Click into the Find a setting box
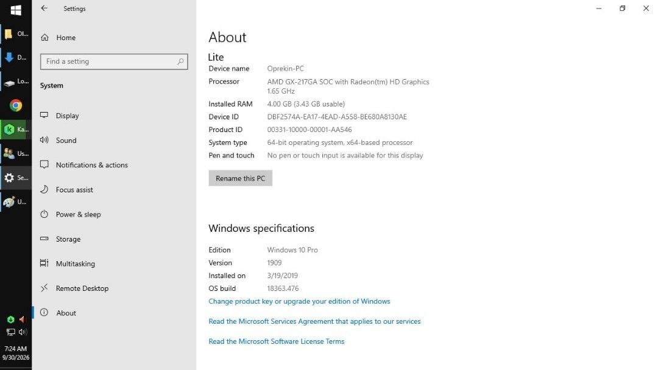Image resolution: width=658 pixels, height=370 pixels. pyautogui.click(x=114, y=61)
